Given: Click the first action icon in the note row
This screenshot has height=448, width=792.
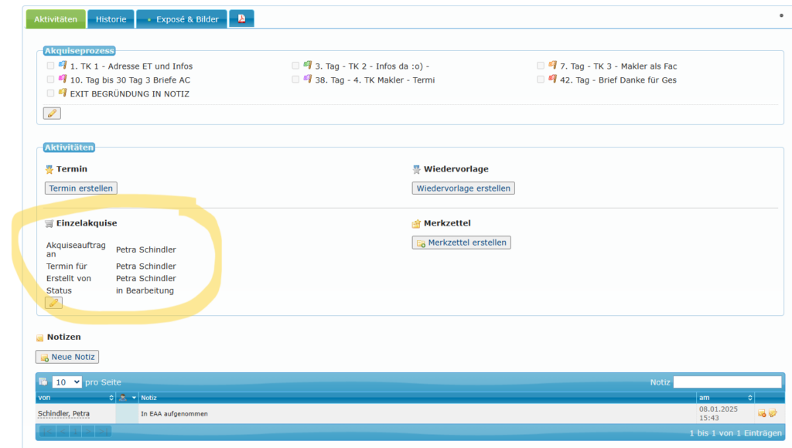Looking at the screenshot, I should [x=762, y=413].
